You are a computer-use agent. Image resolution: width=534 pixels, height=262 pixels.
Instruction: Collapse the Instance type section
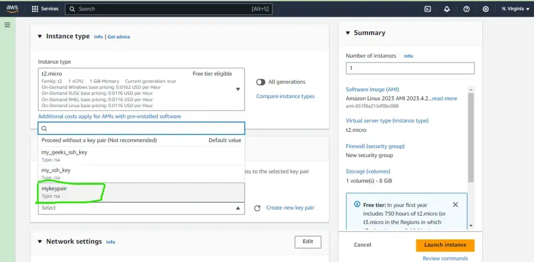pos(40,36)
